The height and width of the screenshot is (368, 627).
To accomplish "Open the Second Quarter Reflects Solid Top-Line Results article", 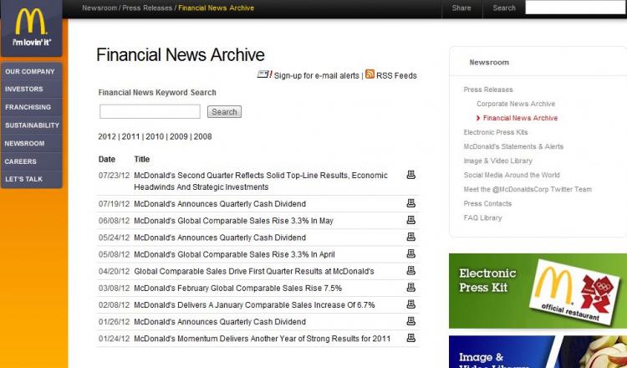I will [x=261, y=181].
